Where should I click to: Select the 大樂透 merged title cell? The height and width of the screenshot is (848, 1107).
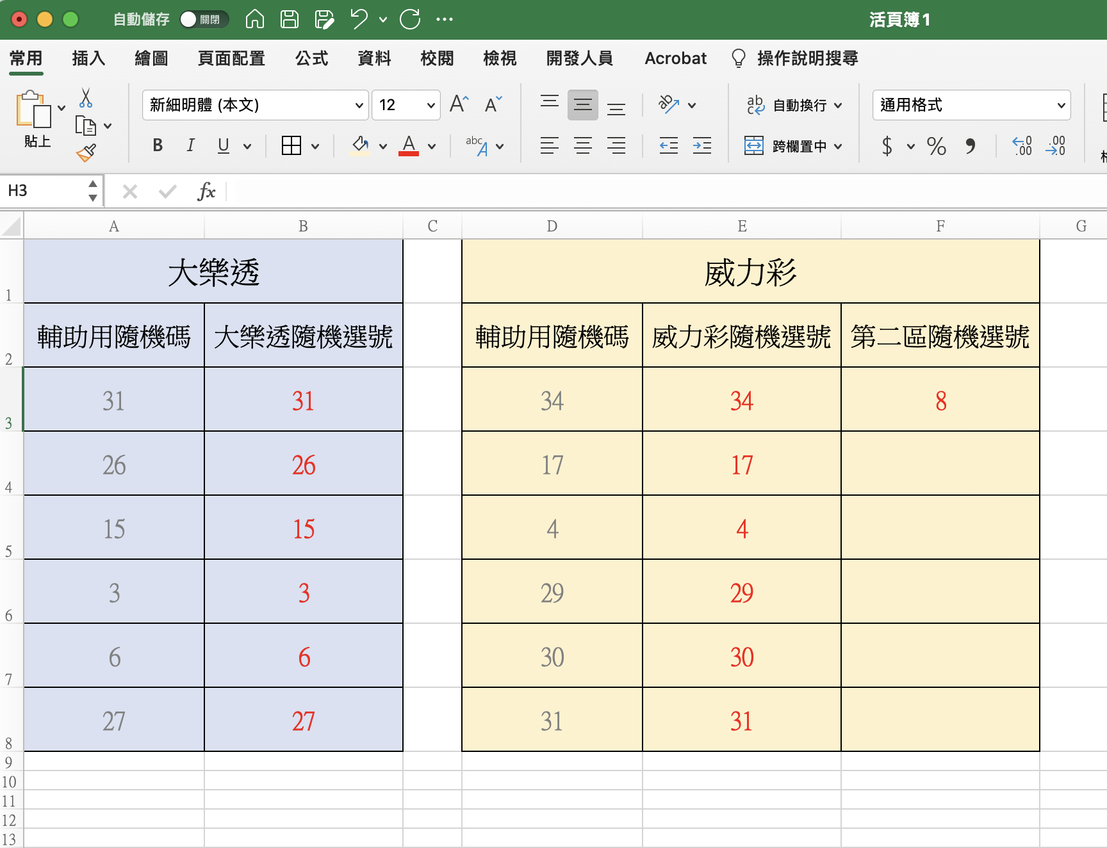coord(213,272)
